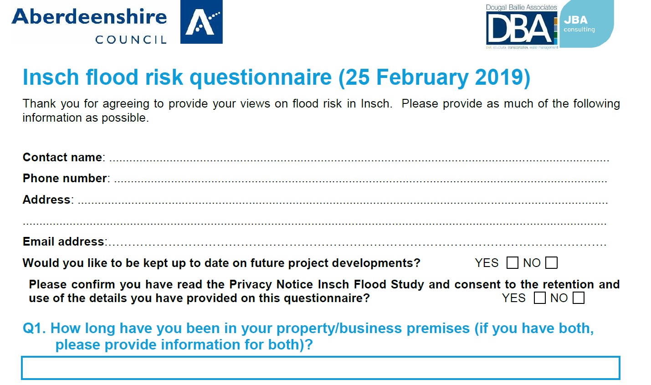Click the JBA consulting logo
The width and height of the screenshot is (651, 385).
(x=586, y=24)
